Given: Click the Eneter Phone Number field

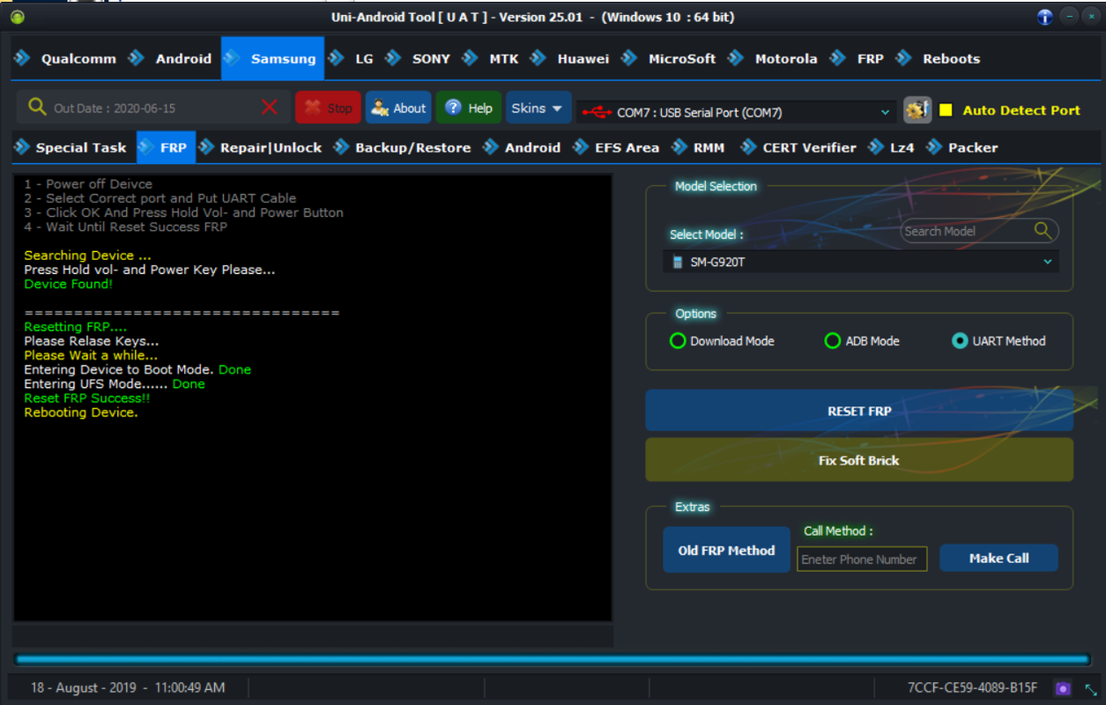Looking at the screenshot, I should point(862,559).
